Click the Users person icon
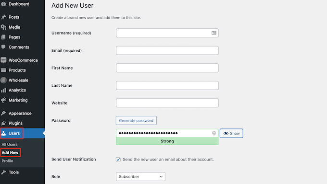The height and width of the screenshot is (184, 327). click(x=4, y=133)
